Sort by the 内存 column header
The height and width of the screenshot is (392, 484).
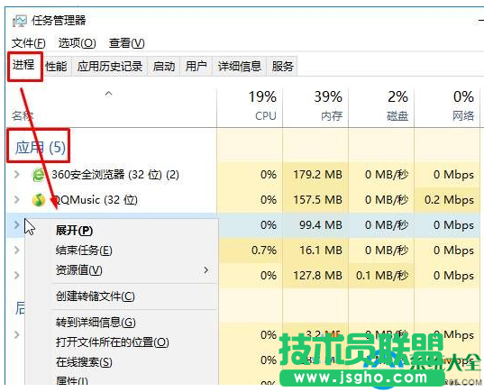click(x=315, y=106)
